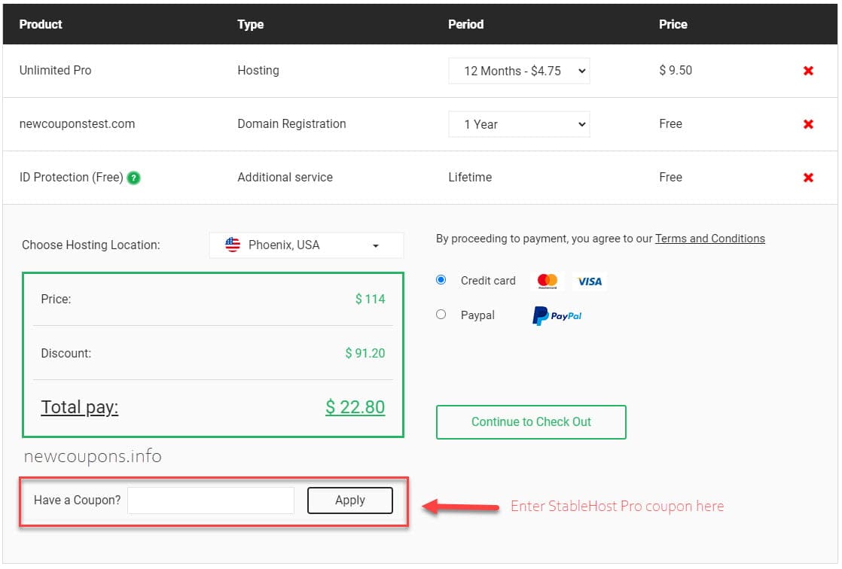Viewport: 842px width, 569px height.
Task: Click the PayPal logo icon
Action: [x=557, y=316]
